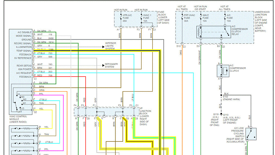Select the "A/C REQUEST" label

24,73
